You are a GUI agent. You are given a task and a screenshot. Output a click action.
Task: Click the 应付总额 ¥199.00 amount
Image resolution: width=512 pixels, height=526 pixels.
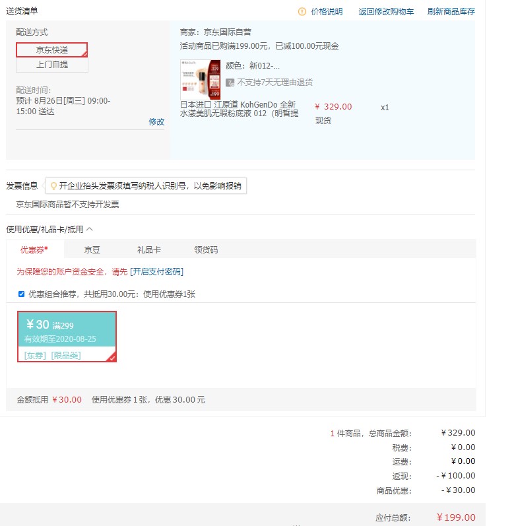(x=456, y=517)
